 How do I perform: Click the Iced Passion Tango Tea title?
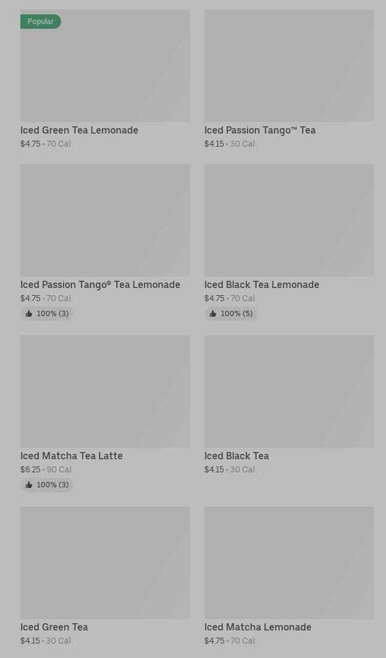[260, 131]
